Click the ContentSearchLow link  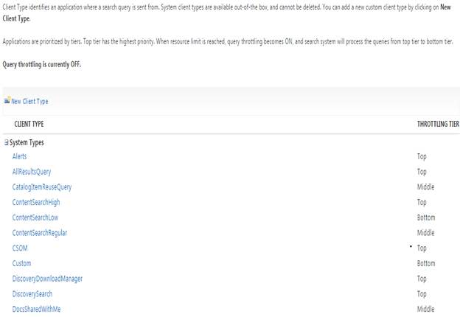36,217
